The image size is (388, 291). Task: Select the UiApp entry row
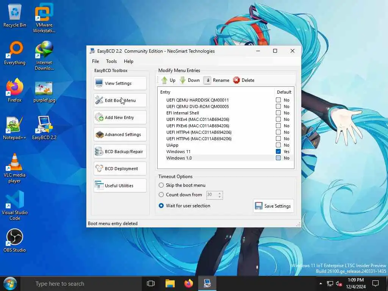click(226, 145)
